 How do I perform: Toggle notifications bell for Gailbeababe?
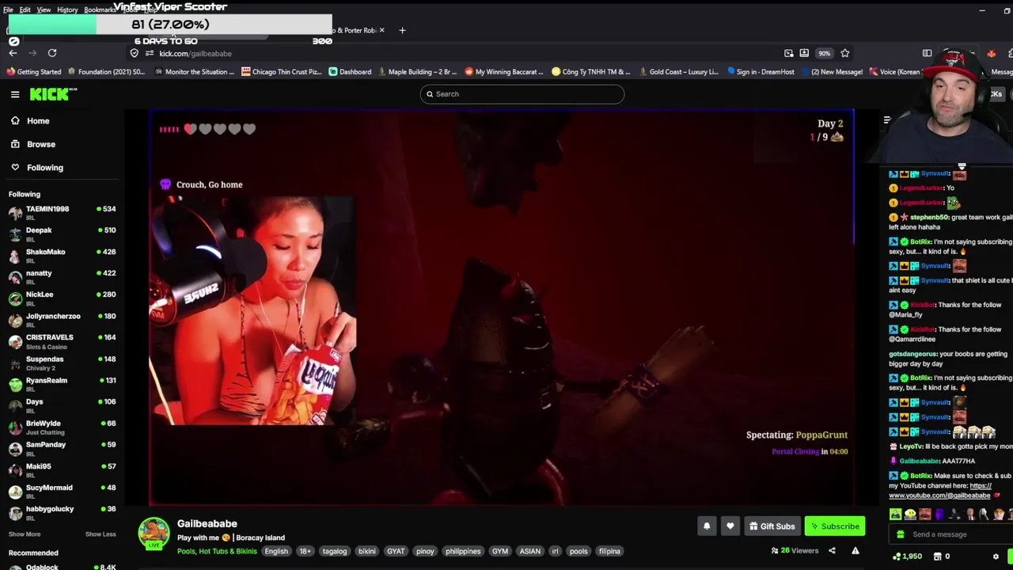click(707, 526)
